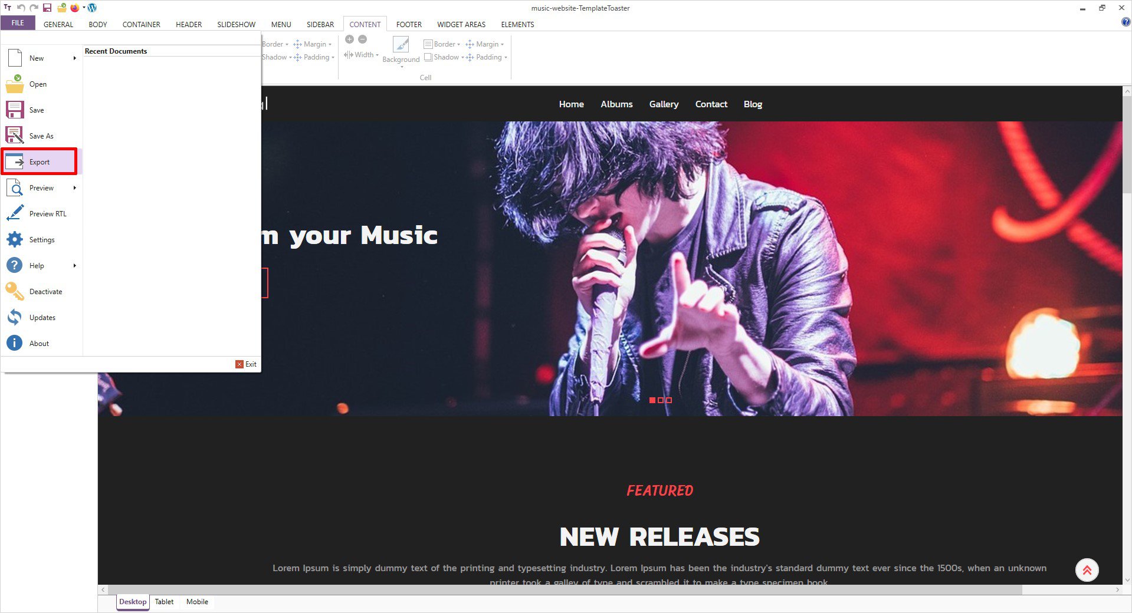Image resolution: width=1132 pixels, height=613 pixels.
Task: Click the Albums navigation link
Action: [616, 104]
